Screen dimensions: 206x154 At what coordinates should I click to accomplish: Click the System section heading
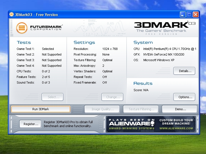point(143,42)
